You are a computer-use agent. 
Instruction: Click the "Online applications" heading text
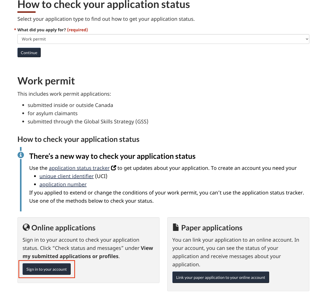coord(63,228)
